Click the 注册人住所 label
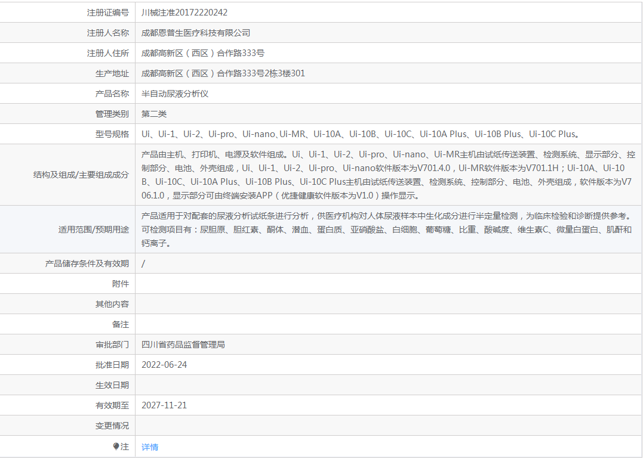 click(x=108, y=53)
